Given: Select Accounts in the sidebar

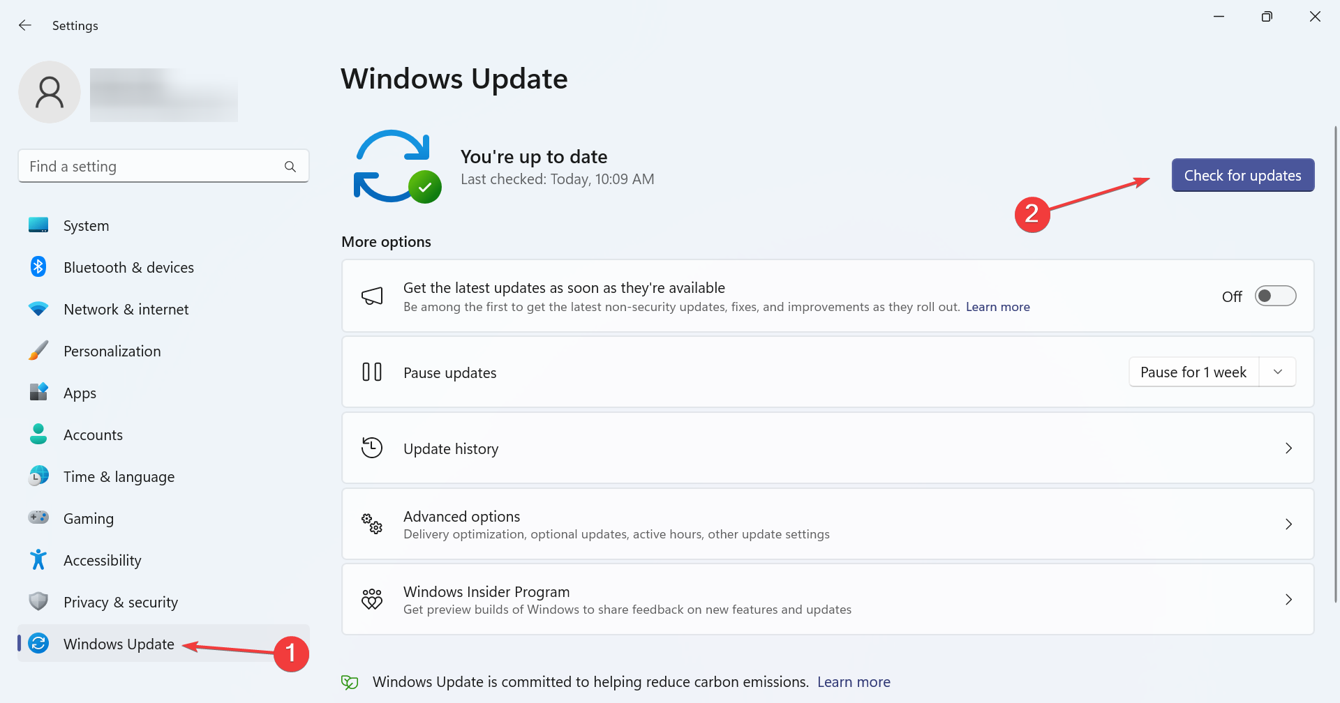Looking at the screenshot, I should pos(163,434).
